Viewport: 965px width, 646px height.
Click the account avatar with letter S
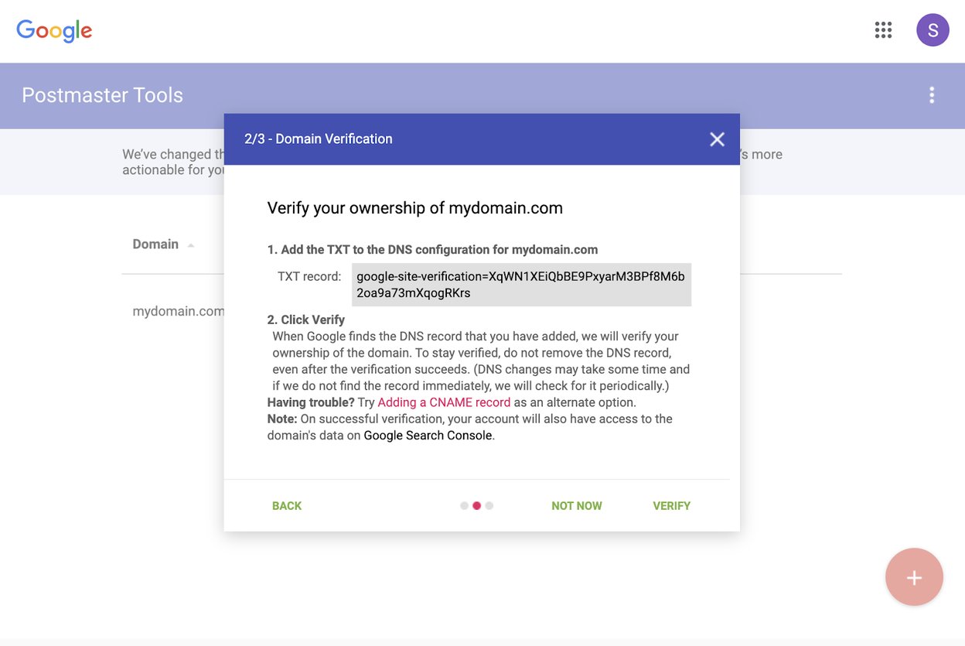933,29
